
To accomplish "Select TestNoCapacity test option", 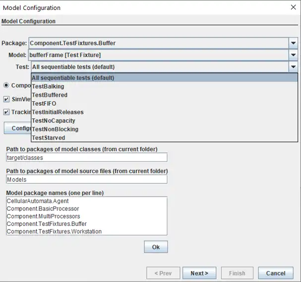I will (165, 121).
